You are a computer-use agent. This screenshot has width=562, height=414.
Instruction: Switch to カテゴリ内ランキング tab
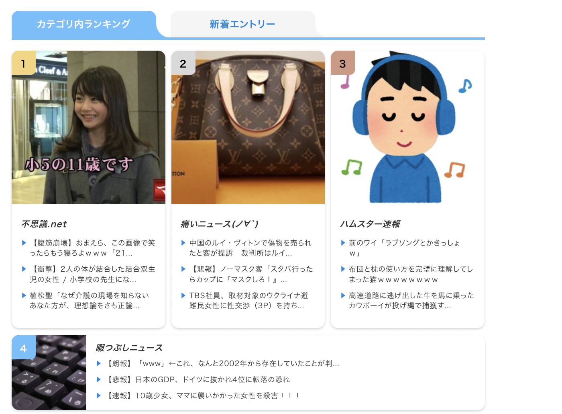tap(83, 24)
